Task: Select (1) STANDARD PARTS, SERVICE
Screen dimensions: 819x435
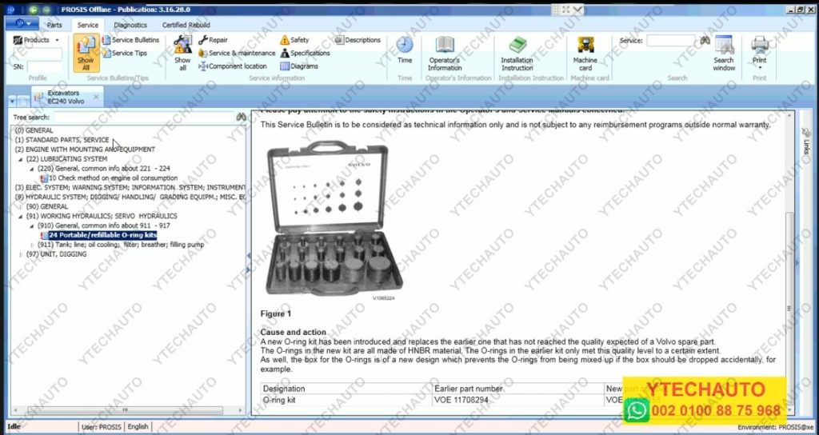Action: point(62,140)
